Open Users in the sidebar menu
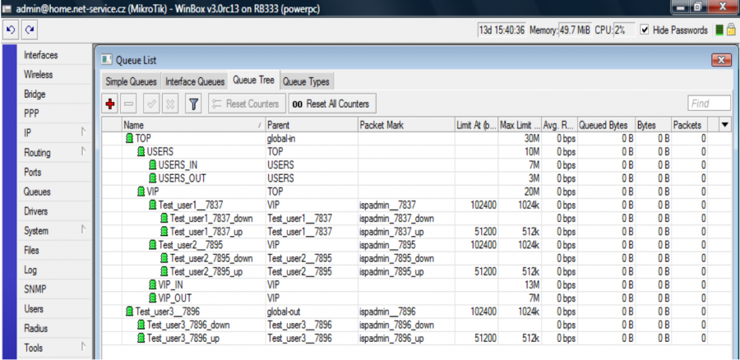 (x=54, y=309)
